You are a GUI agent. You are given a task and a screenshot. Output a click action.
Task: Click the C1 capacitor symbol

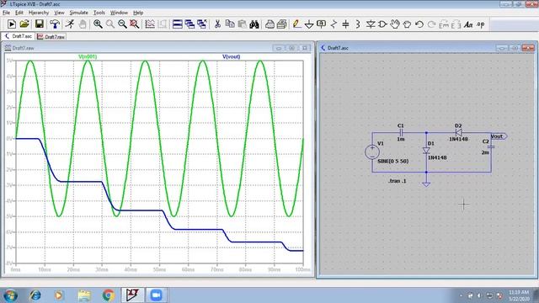pos(401,133)
